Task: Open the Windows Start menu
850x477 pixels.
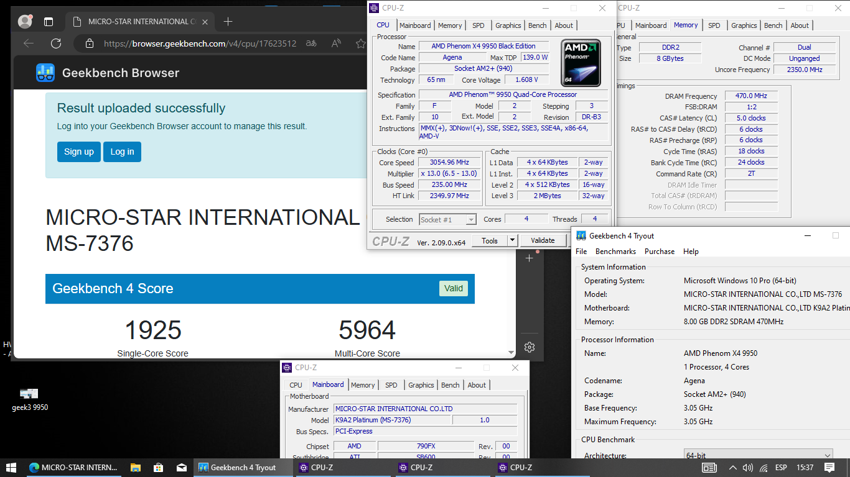Action: pyautogui.click(x=11, y=467)
